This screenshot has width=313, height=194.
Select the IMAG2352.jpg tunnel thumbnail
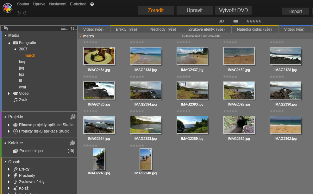click(x=239, y=125)
